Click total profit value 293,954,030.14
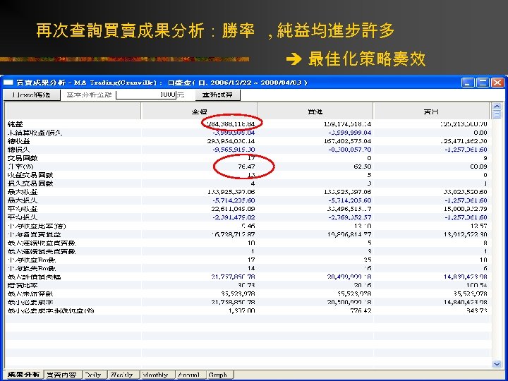Image resolution: width=508 pixels, height=381 pixels. click(x=231, y=141)
